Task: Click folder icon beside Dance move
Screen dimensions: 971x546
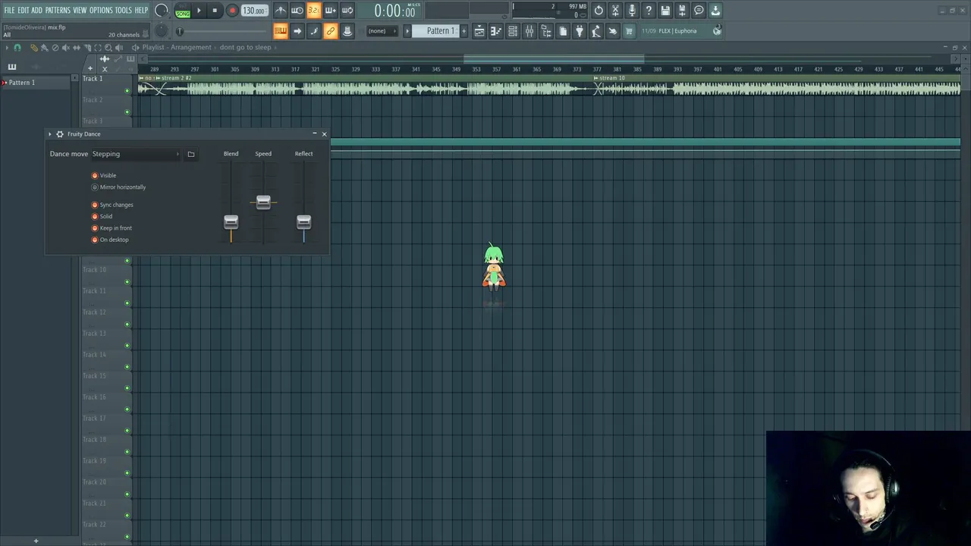Action: (x=191, y=154)
